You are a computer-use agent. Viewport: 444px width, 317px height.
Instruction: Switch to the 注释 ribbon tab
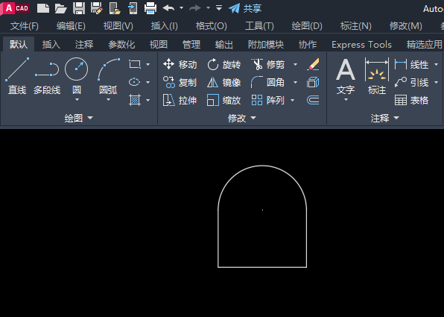pos(84,45)
